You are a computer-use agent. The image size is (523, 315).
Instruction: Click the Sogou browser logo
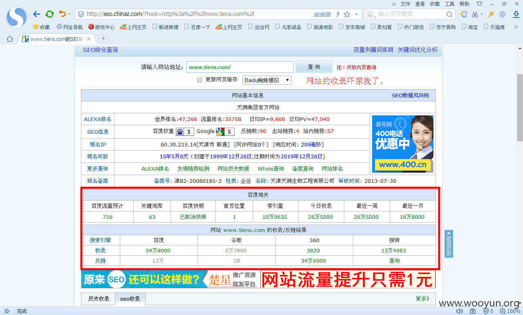click(x=16, y=17)
